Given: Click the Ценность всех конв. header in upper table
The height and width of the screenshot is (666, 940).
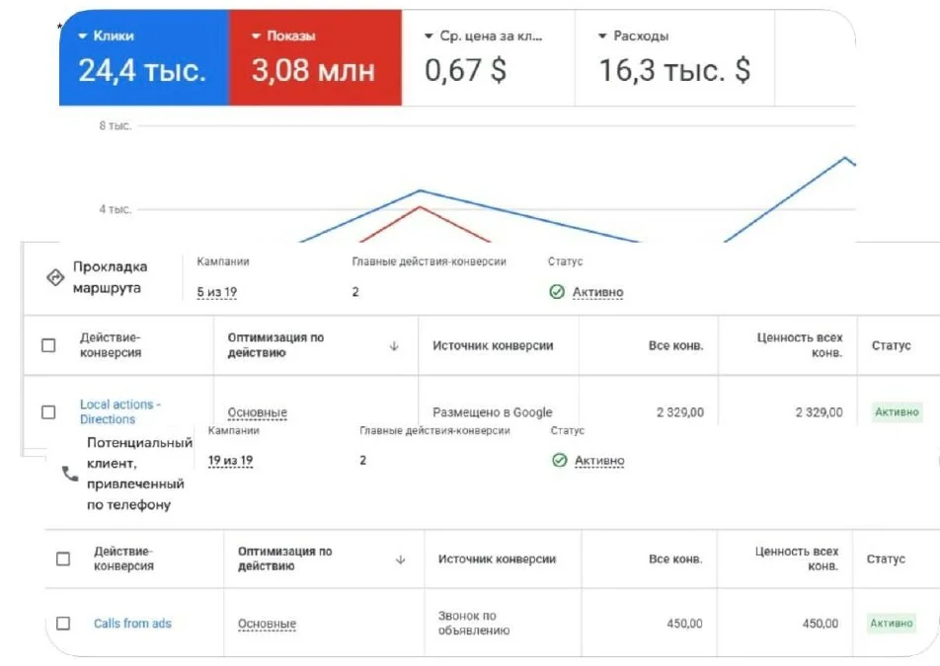Looking at the screenshot, I should point(799,345).
